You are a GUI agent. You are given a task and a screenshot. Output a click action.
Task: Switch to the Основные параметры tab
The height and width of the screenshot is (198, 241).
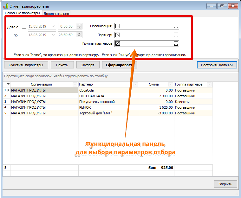[x=23, y=13]
